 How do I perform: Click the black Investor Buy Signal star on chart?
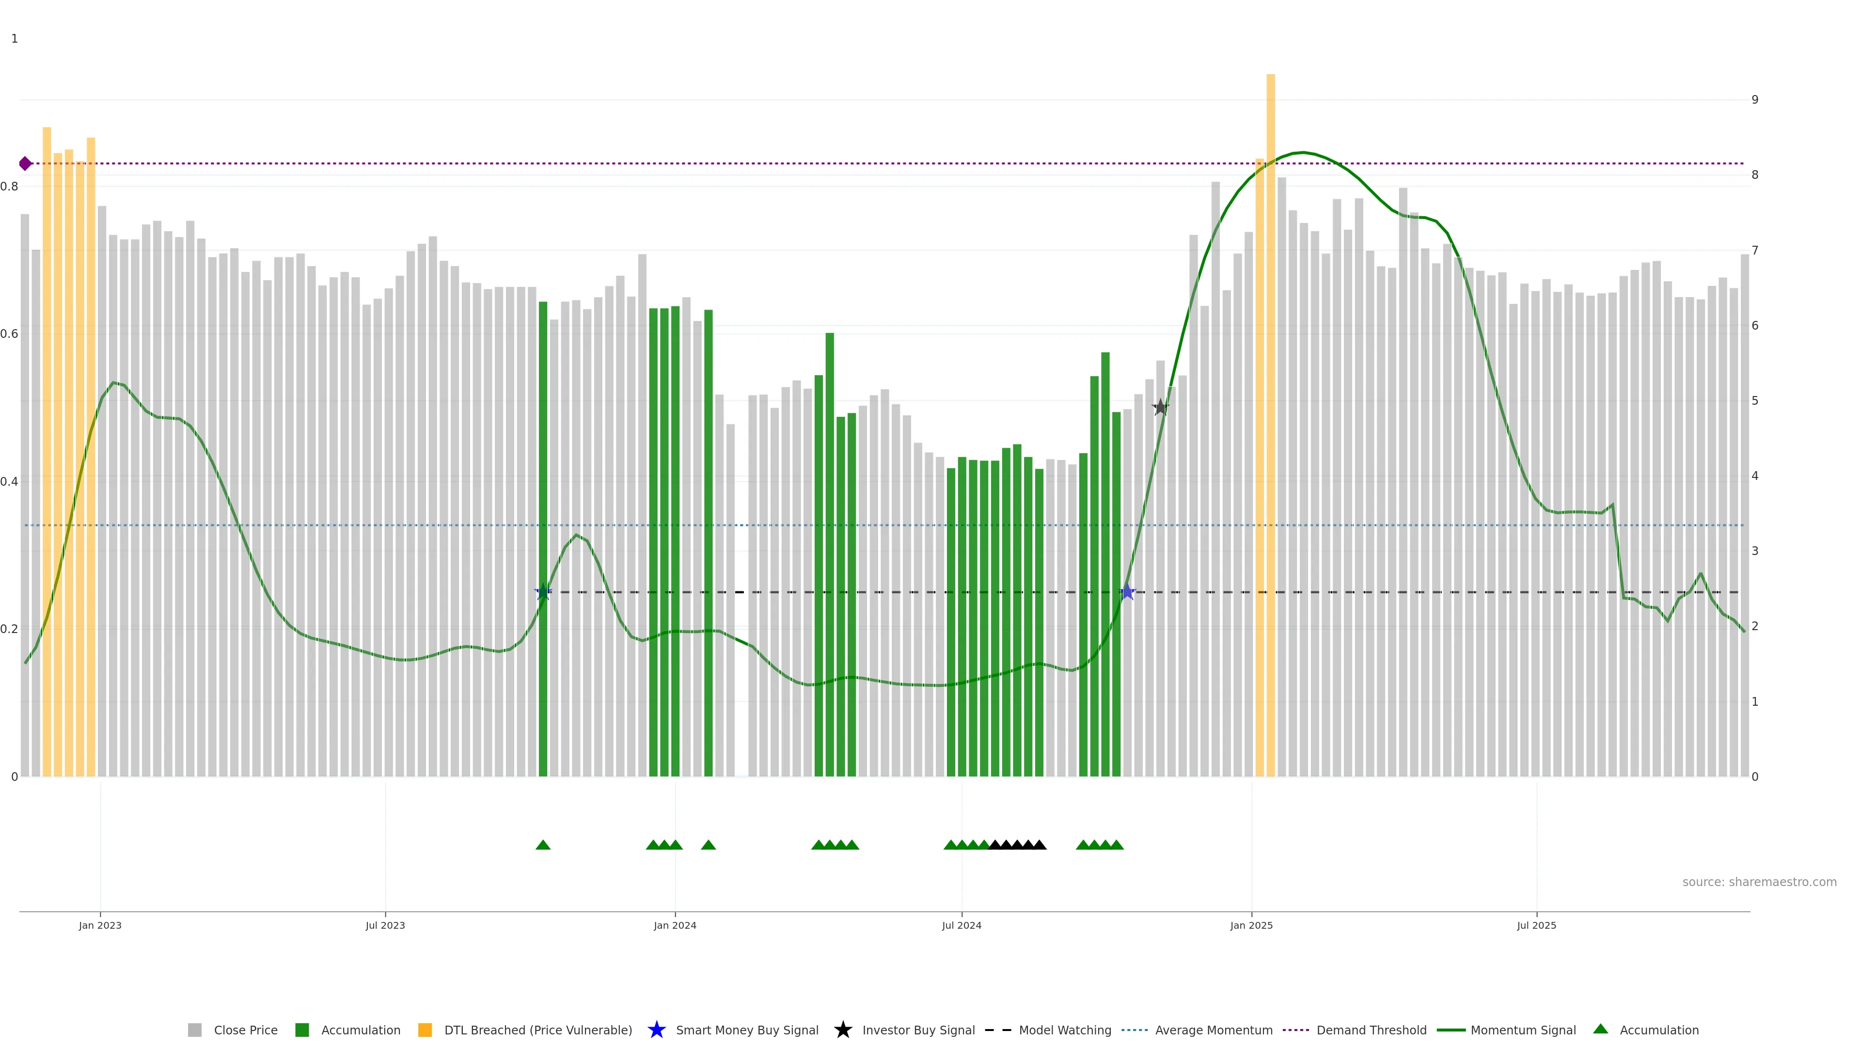[x=1160, y=408]
